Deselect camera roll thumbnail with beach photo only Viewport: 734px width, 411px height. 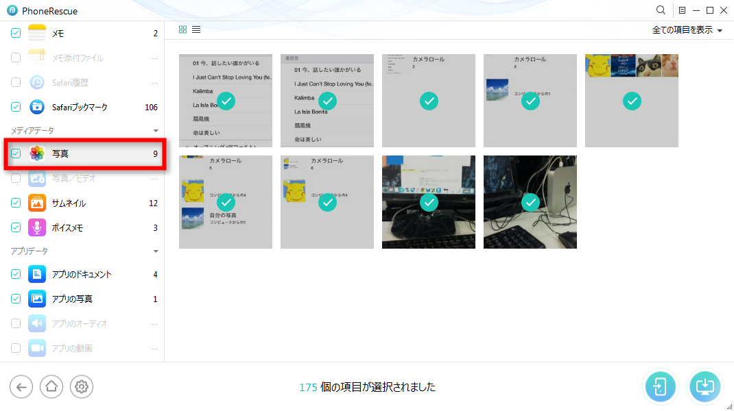click(x=530, y=101)
